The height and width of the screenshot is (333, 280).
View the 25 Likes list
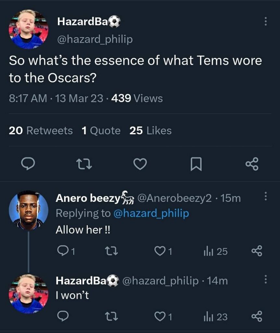click(150, 131)
